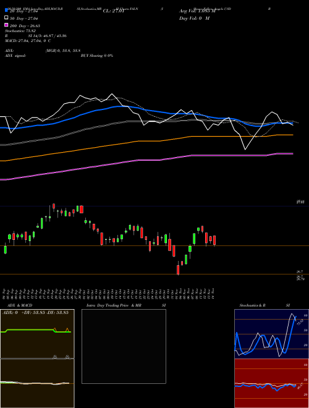Click the first green candlestick at left edge
This screenshot has width=309, height=408.
click(x=5, y=249)
